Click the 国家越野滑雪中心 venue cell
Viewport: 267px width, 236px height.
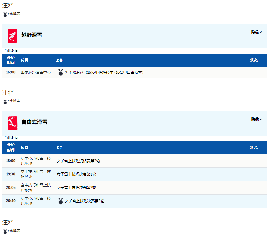click(36, 73)
